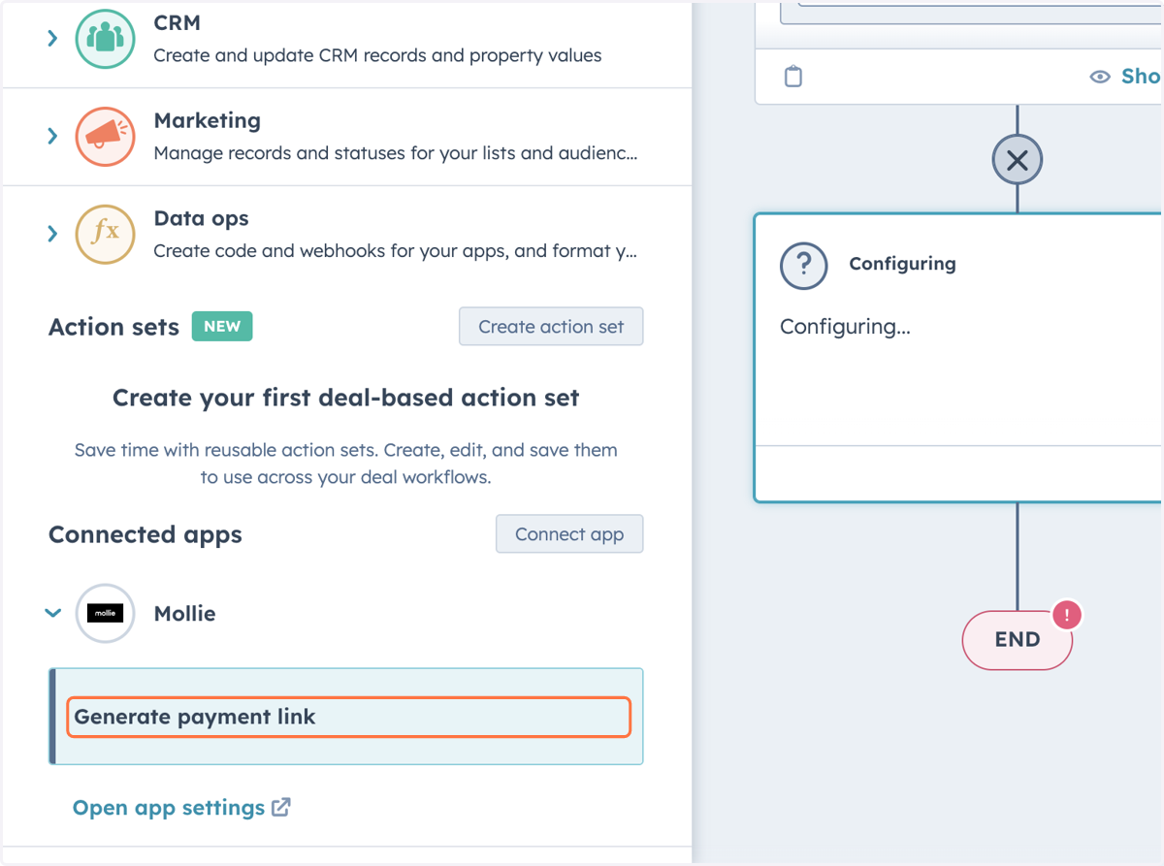The width and height of the screenshot is (1164, 866).
Task: Click the X connector node in workflow
Action: (1018, 160)
